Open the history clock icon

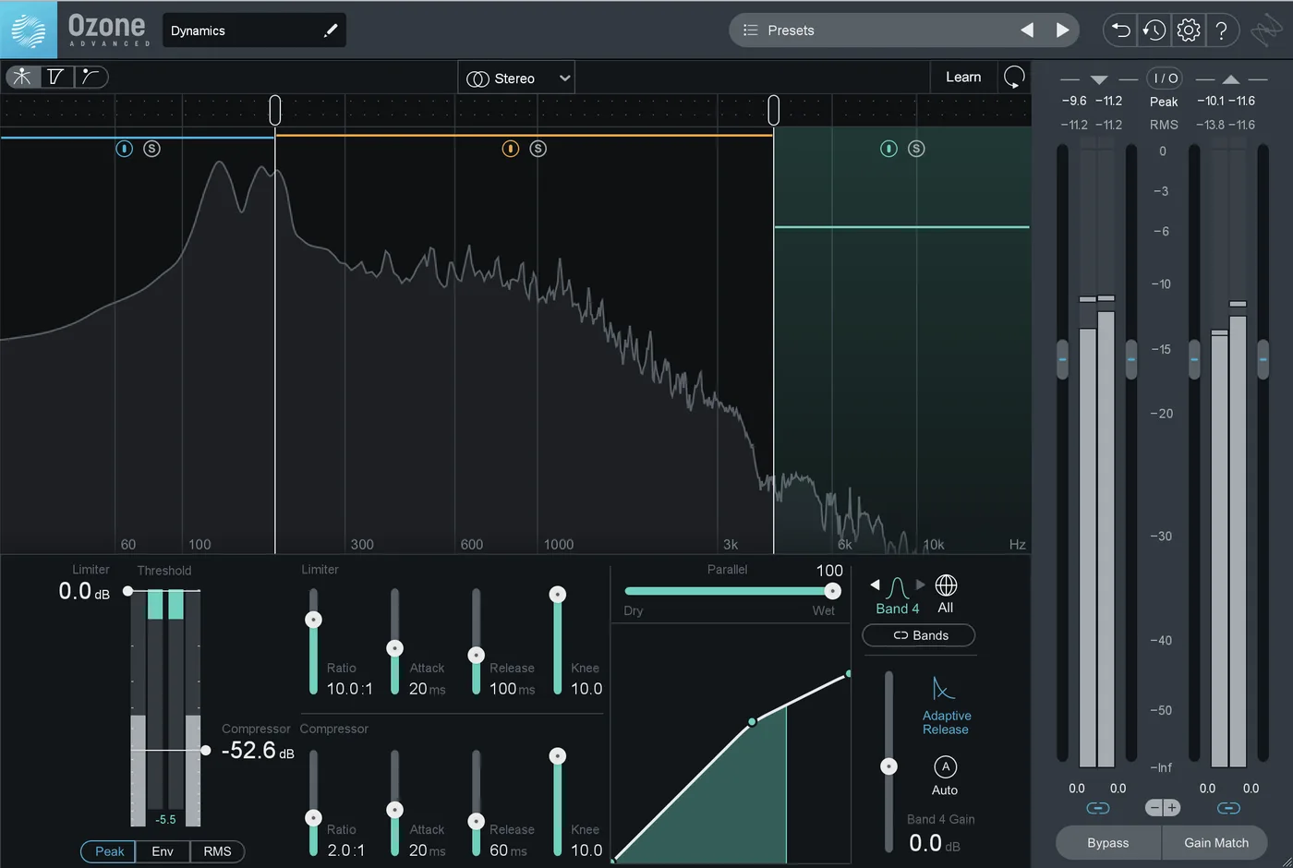coord(1154,30)
